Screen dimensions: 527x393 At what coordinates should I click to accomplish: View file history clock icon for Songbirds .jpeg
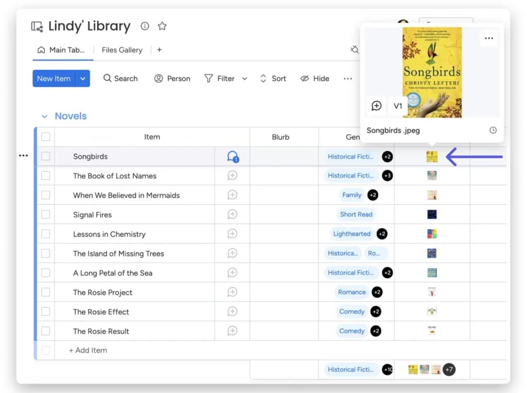tap(493, 130)
